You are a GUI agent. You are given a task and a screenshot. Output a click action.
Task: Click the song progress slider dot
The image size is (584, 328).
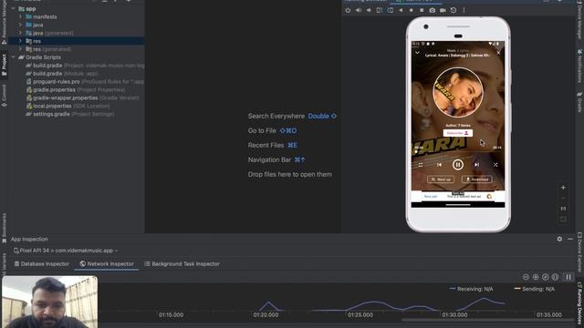(x=416, y=151)
